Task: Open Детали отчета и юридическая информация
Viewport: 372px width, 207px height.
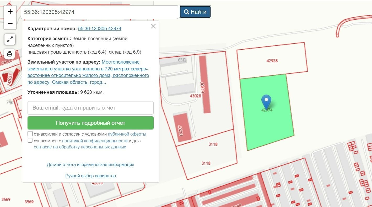Action: pos(90,165)
